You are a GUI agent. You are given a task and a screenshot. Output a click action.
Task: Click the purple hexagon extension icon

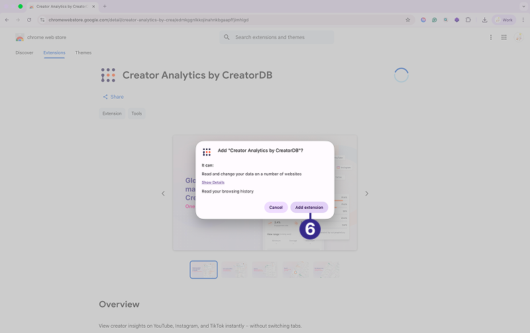point(456,20)
